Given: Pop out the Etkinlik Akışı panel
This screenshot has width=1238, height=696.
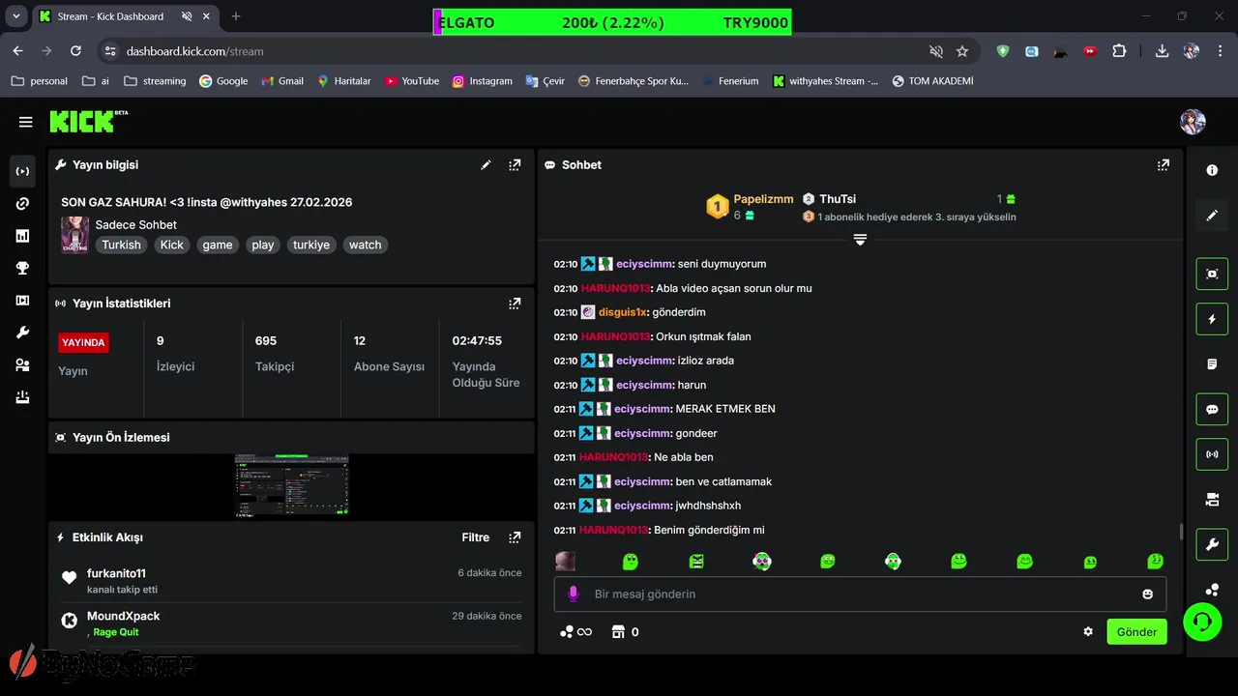Looking at the screenshot, I should (515, 537).
